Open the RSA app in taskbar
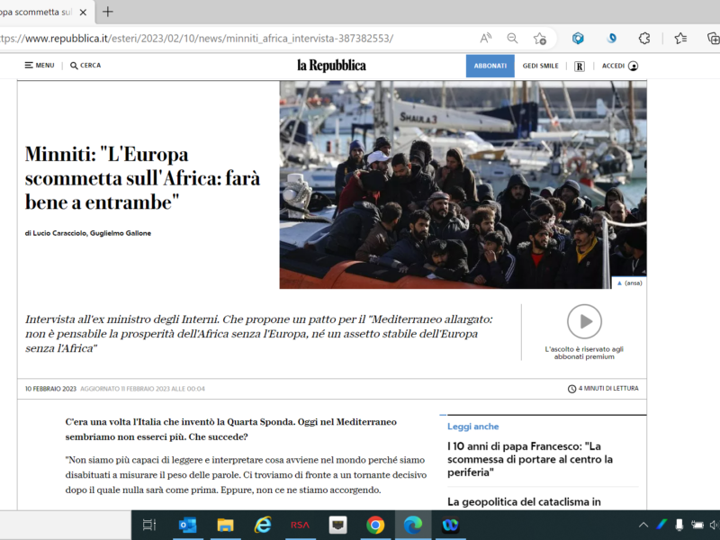720x540 pixels. 300,525
